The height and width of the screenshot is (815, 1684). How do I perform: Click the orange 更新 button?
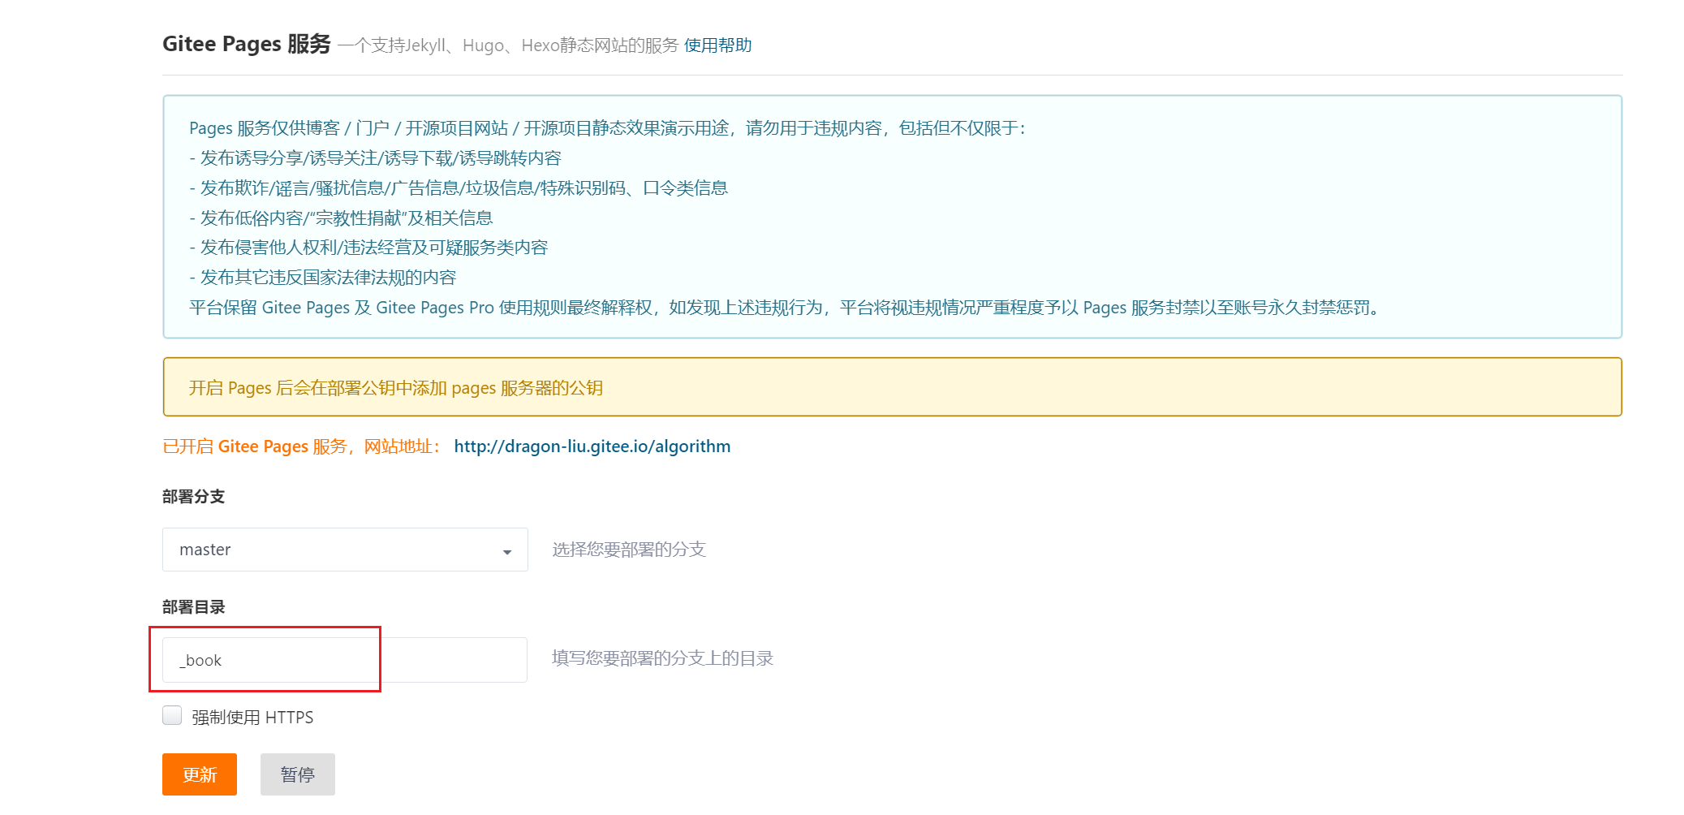200,774
